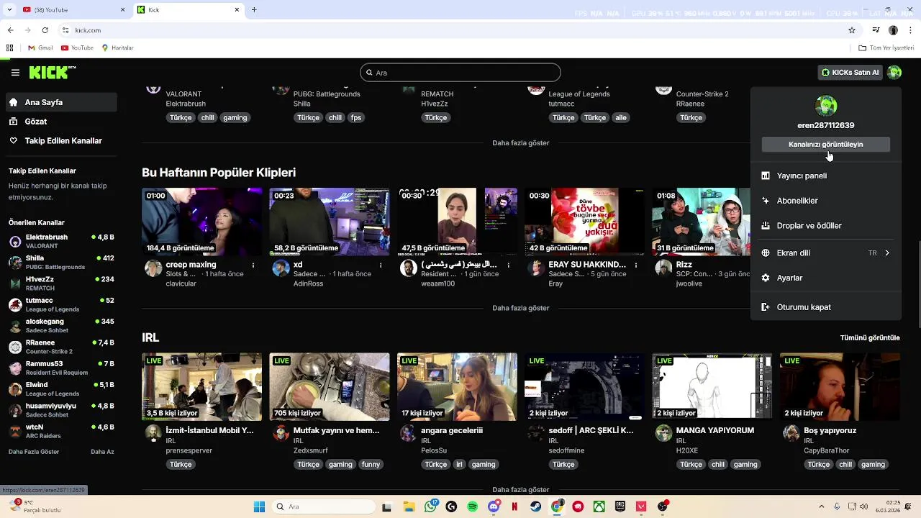Open Droplar ve ödüller menu item

pos(826,226)
